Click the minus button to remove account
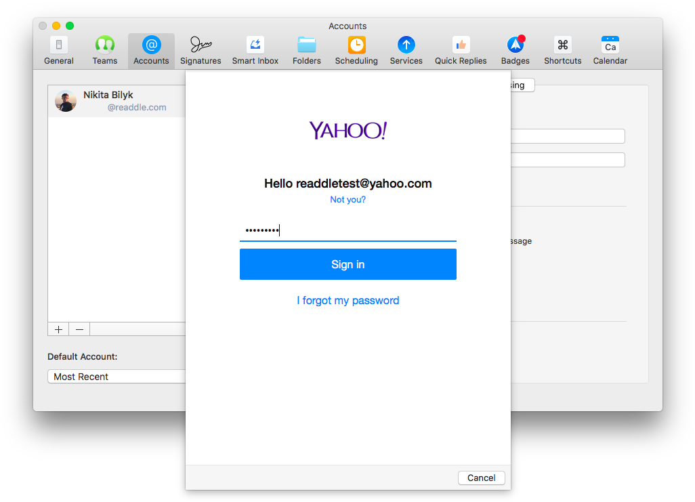Screen dimensions: 695x502 (79, 329)
